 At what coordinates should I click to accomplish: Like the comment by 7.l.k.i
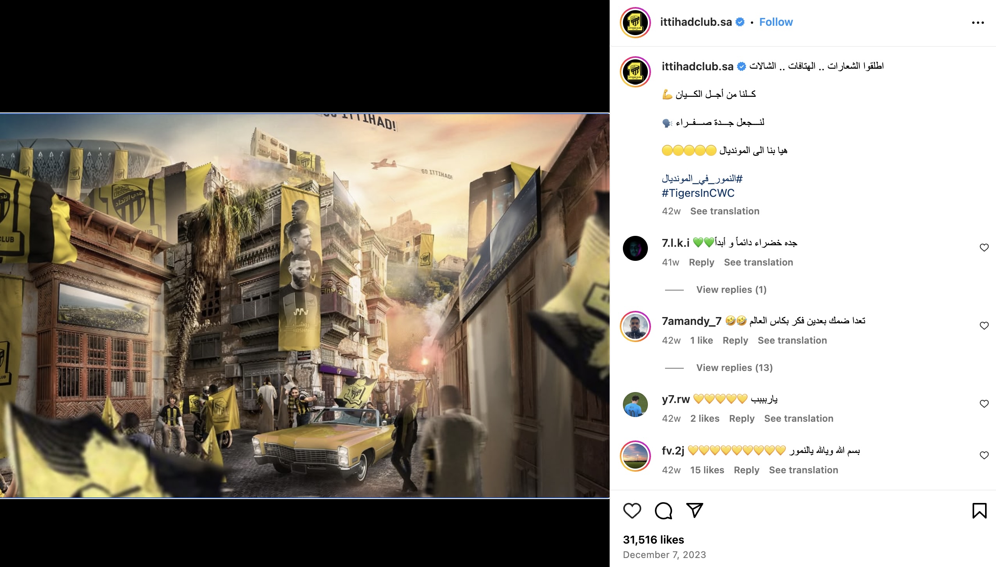coord(984,248)
